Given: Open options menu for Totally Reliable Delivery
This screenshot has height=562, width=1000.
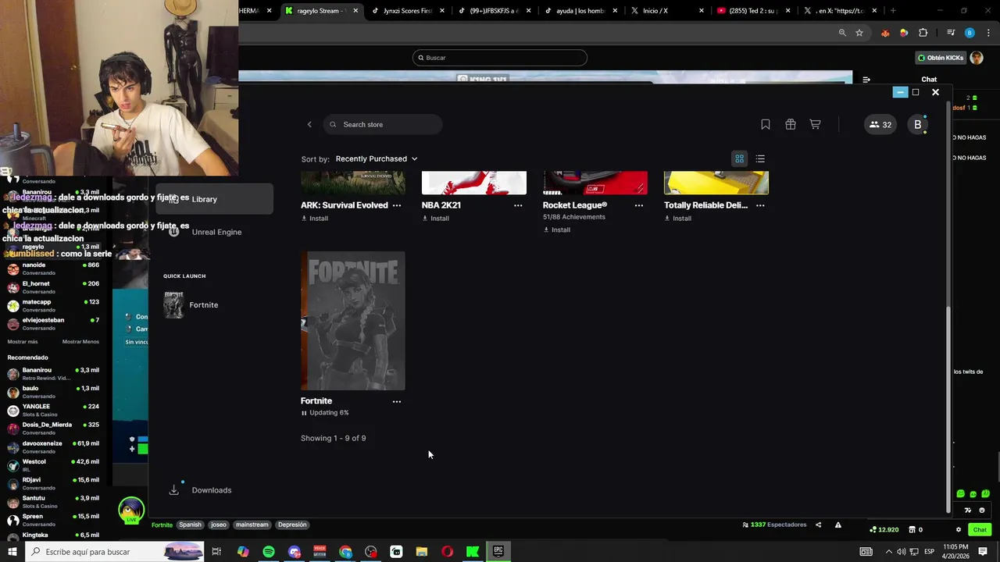Looking at the screenshot, I should point(760,205).
